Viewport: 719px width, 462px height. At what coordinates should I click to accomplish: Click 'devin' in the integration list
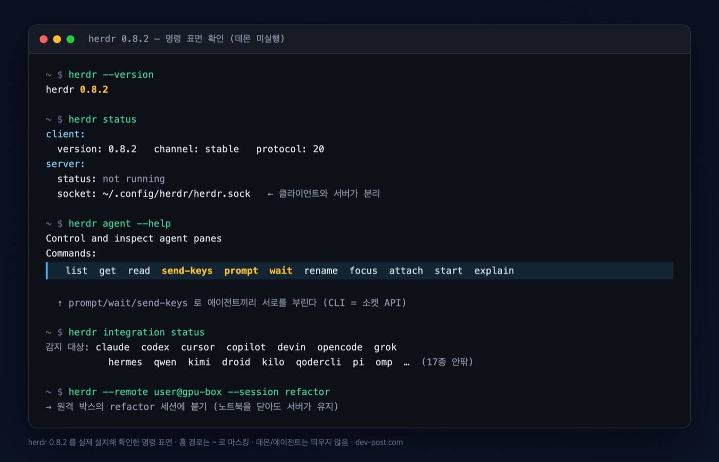point(291,348)
